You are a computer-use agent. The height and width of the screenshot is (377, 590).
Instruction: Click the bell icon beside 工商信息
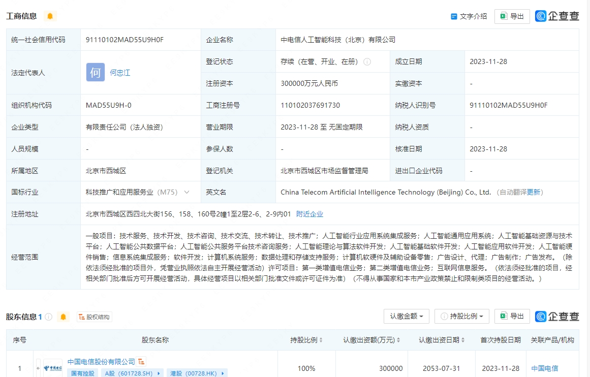point(50,16)
